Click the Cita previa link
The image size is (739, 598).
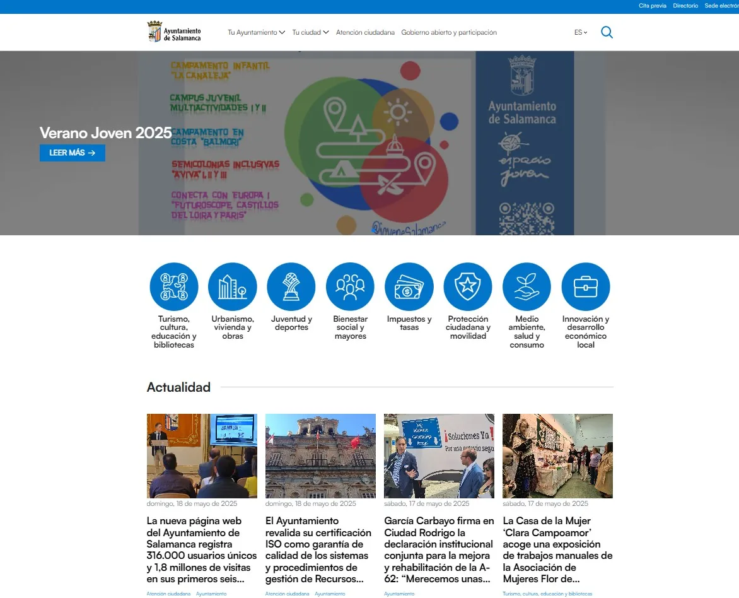652,6
